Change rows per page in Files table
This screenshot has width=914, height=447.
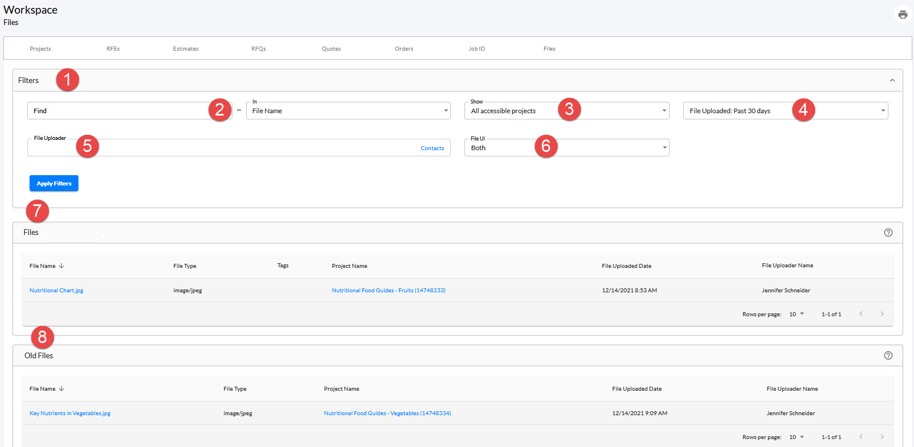pos(796,314)
